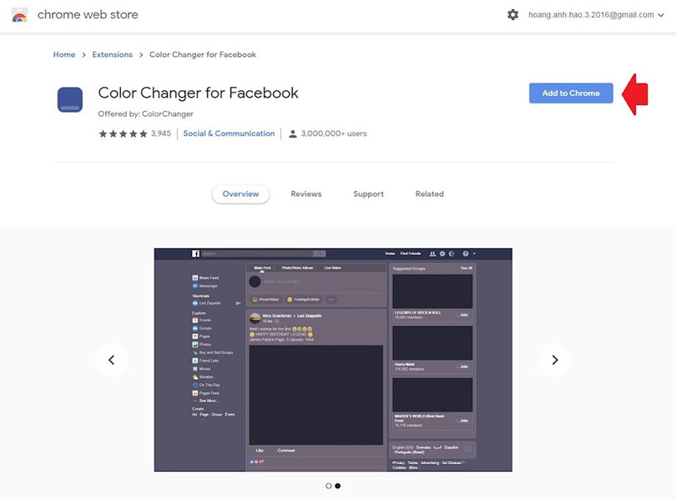Image resolution: width=676 pixels, height=500 pixels.
Task: Open the Support tab
Action: coord(368,194)
